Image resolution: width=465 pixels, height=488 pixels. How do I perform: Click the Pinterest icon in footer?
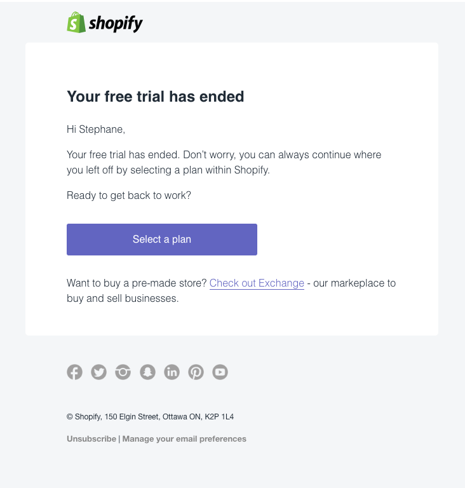coord(196,372)
